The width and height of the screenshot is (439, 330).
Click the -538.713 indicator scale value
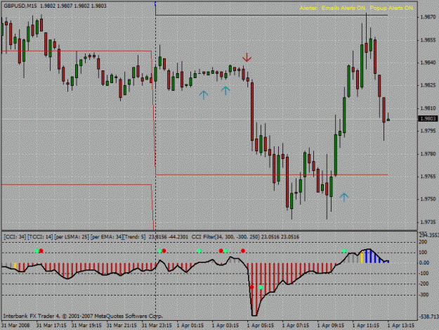(429, 317)
